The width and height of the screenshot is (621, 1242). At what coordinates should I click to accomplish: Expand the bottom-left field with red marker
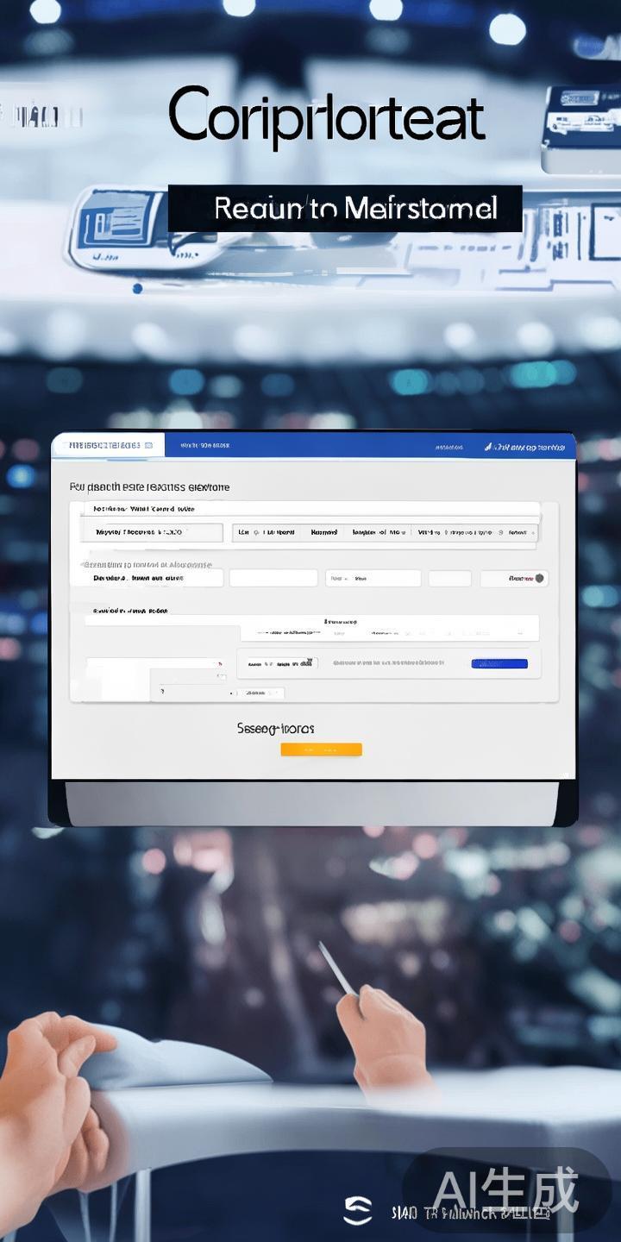(x=156, y=664)
